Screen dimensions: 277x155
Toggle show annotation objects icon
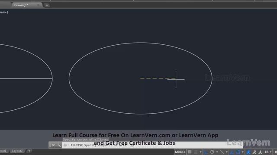tap(248, 152)
